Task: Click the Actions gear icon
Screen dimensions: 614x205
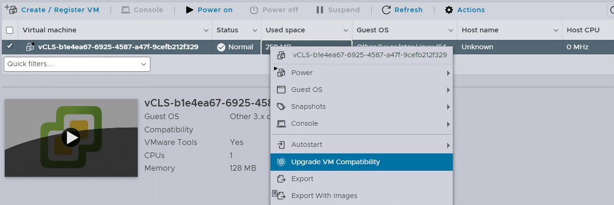Action: point(449,10)
